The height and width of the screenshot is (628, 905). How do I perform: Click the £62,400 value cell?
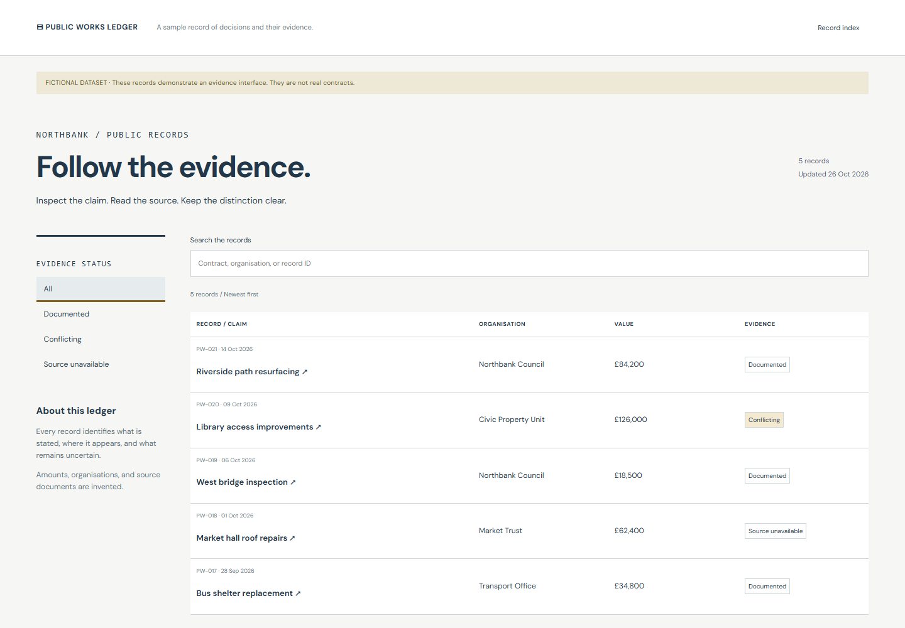[x=629, y=531]
